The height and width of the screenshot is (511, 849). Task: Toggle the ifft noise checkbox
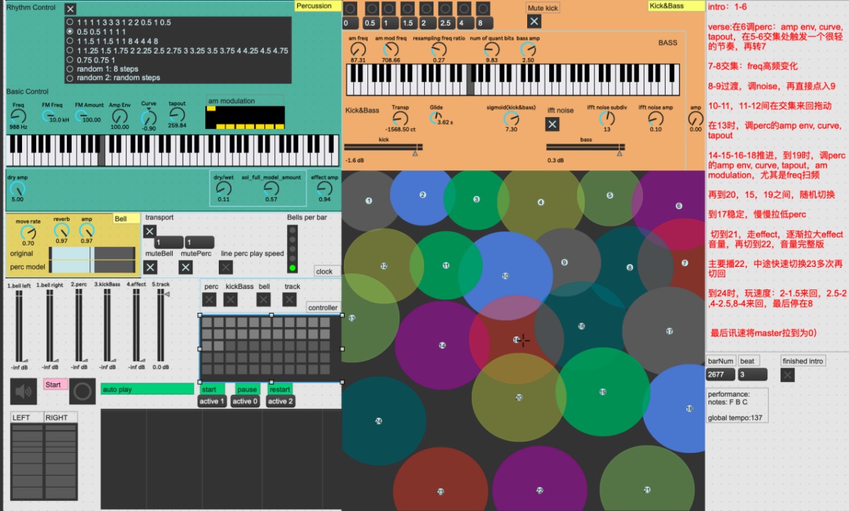pos(552,124)
